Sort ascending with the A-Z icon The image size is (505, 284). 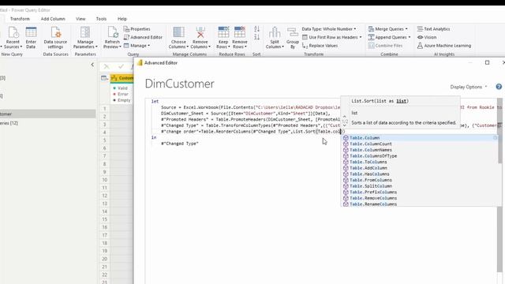click(256, 29)
